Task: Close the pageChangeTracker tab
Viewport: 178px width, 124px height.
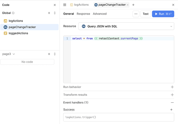Action: coord(128,5)
